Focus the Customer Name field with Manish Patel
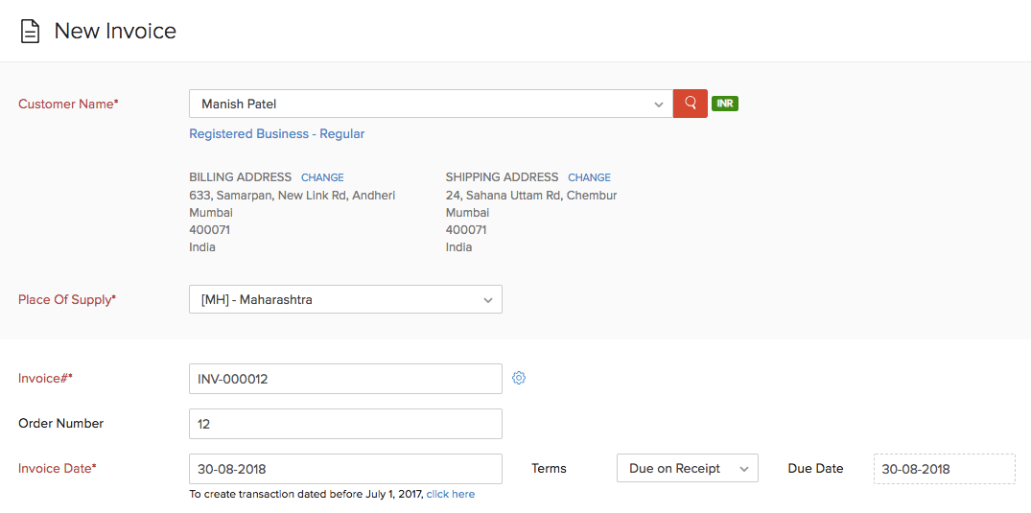Image resolution: width=1031 pixels, height=513 pixels. (x=422, y=104)
